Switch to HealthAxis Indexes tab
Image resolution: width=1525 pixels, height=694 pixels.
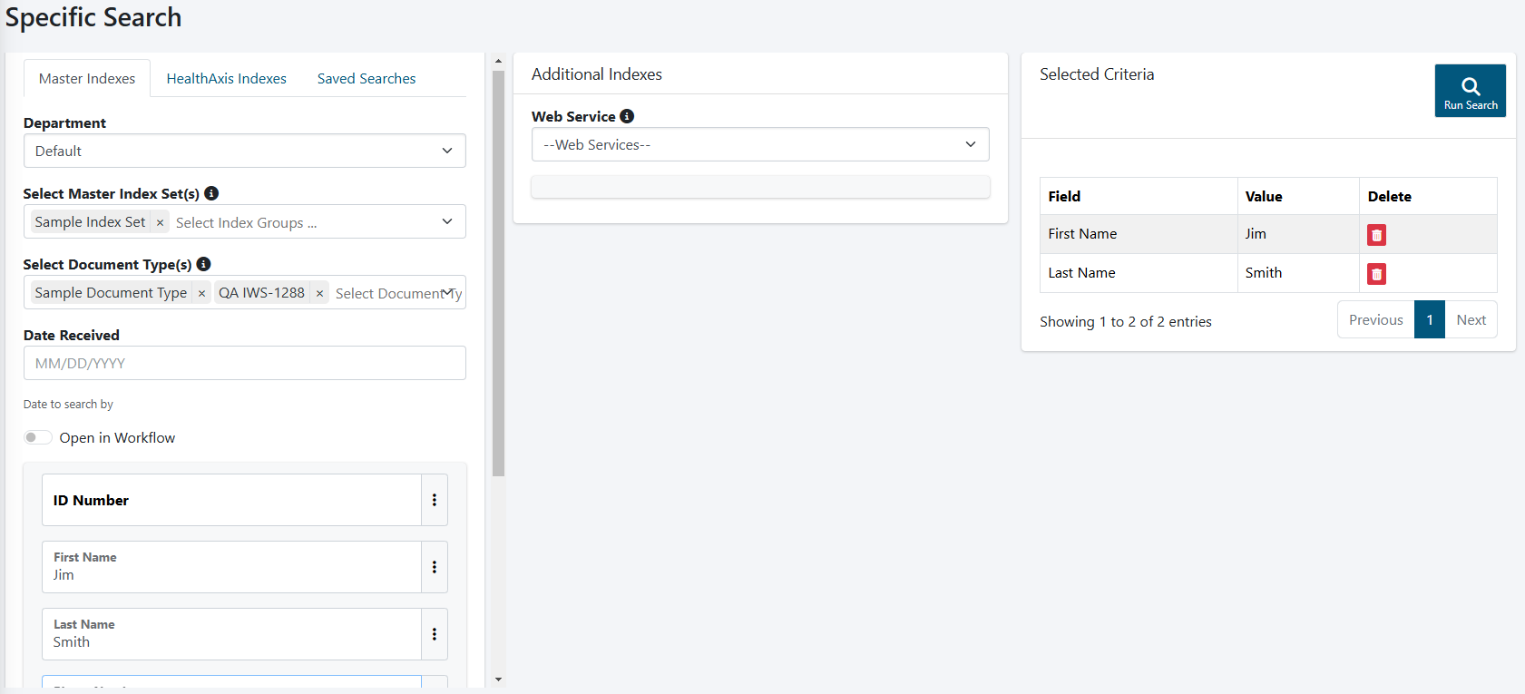pyautogui.click(x=226, y=79)
